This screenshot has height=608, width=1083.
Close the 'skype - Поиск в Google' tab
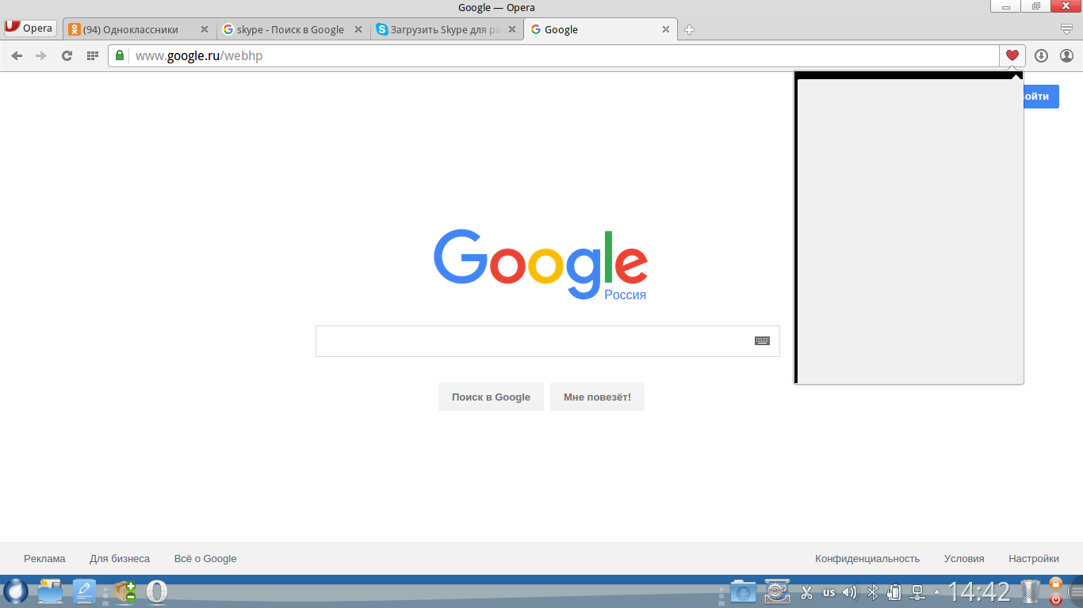pos(358,30)
